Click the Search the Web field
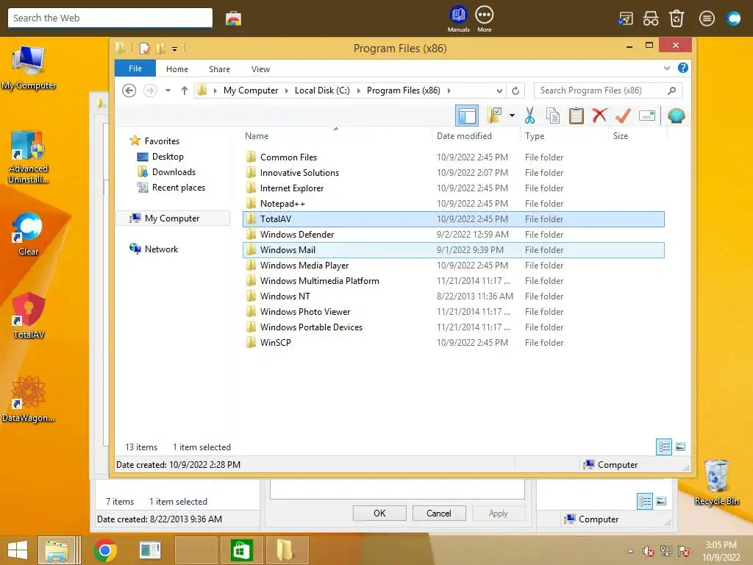The width and height of the screenshot is (753, 565). [x=110, y=18]
